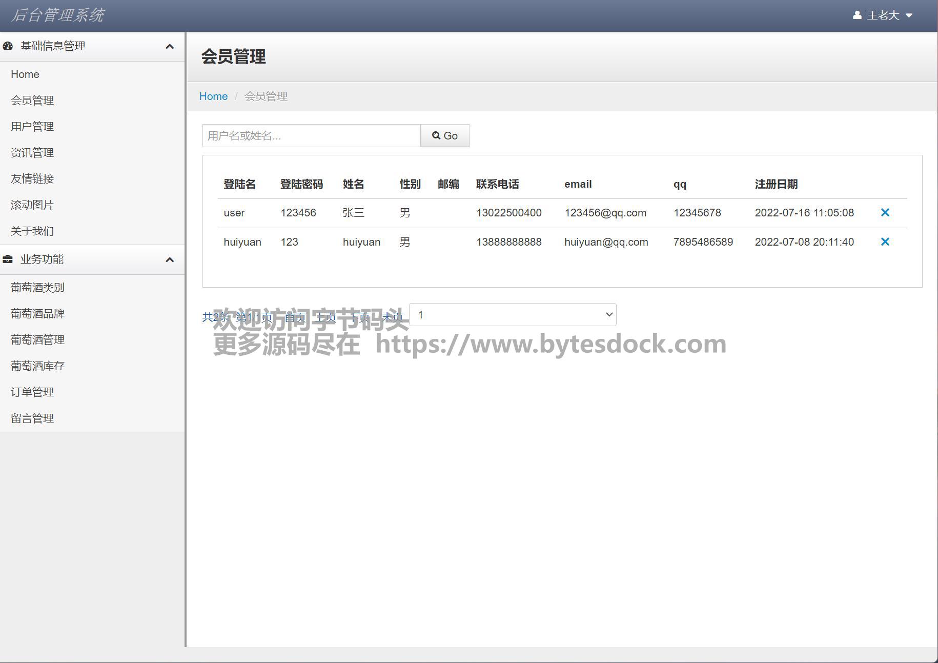Viewport: 938px width, 663px height.
Task: Open 订单管理 from the sidebar
Action: (x=32, y=392)
